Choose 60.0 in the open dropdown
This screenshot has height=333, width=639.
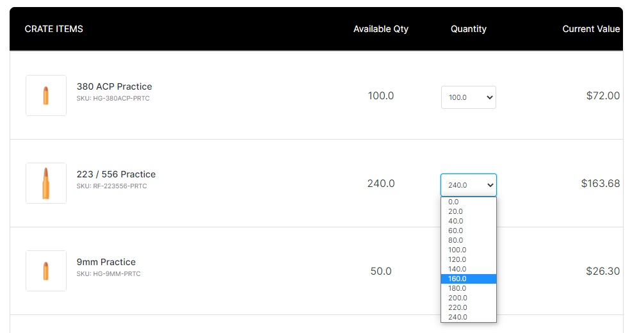pos(469,231)
